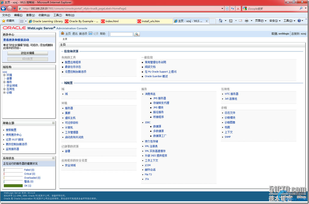Open the 首选项 link
The image size is (309, 204).
click(x=83, y=34)
